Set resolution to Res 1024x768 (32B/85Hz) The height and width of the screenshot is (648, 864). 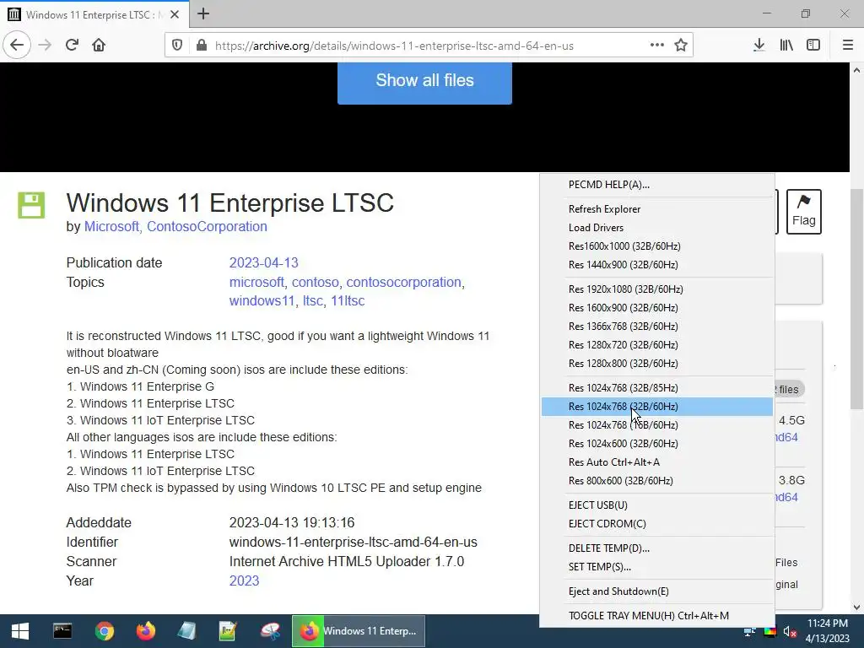tap(656, 388)
